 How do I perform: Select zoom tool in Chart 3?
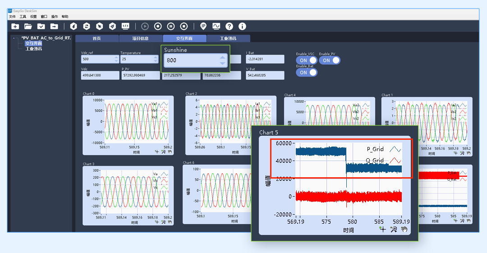point(163,222)
